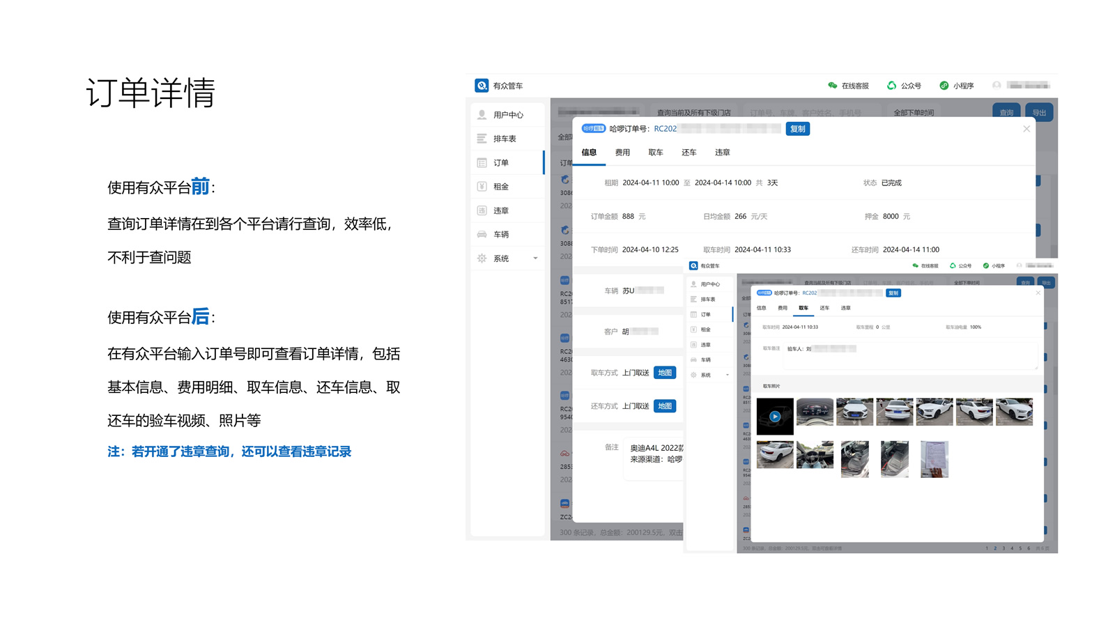The image size is (1115, 627).
Task: Open 用户中心 in the sidebar
Action: pos(507,114)
